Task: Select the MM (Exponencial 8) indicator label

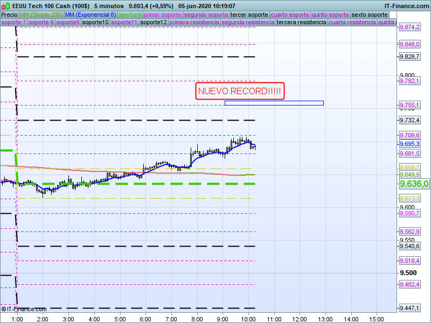Action: coord(90,15)
